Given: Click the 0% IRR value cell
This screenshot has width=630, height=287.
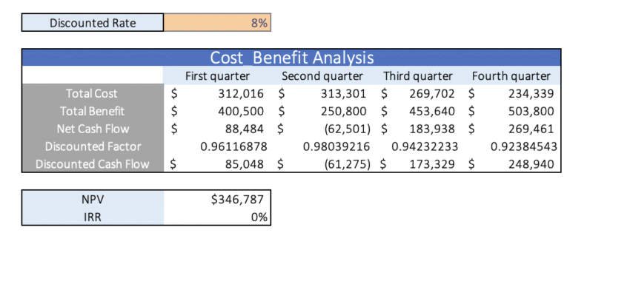Looking at the screenshot, I should 217,217.
